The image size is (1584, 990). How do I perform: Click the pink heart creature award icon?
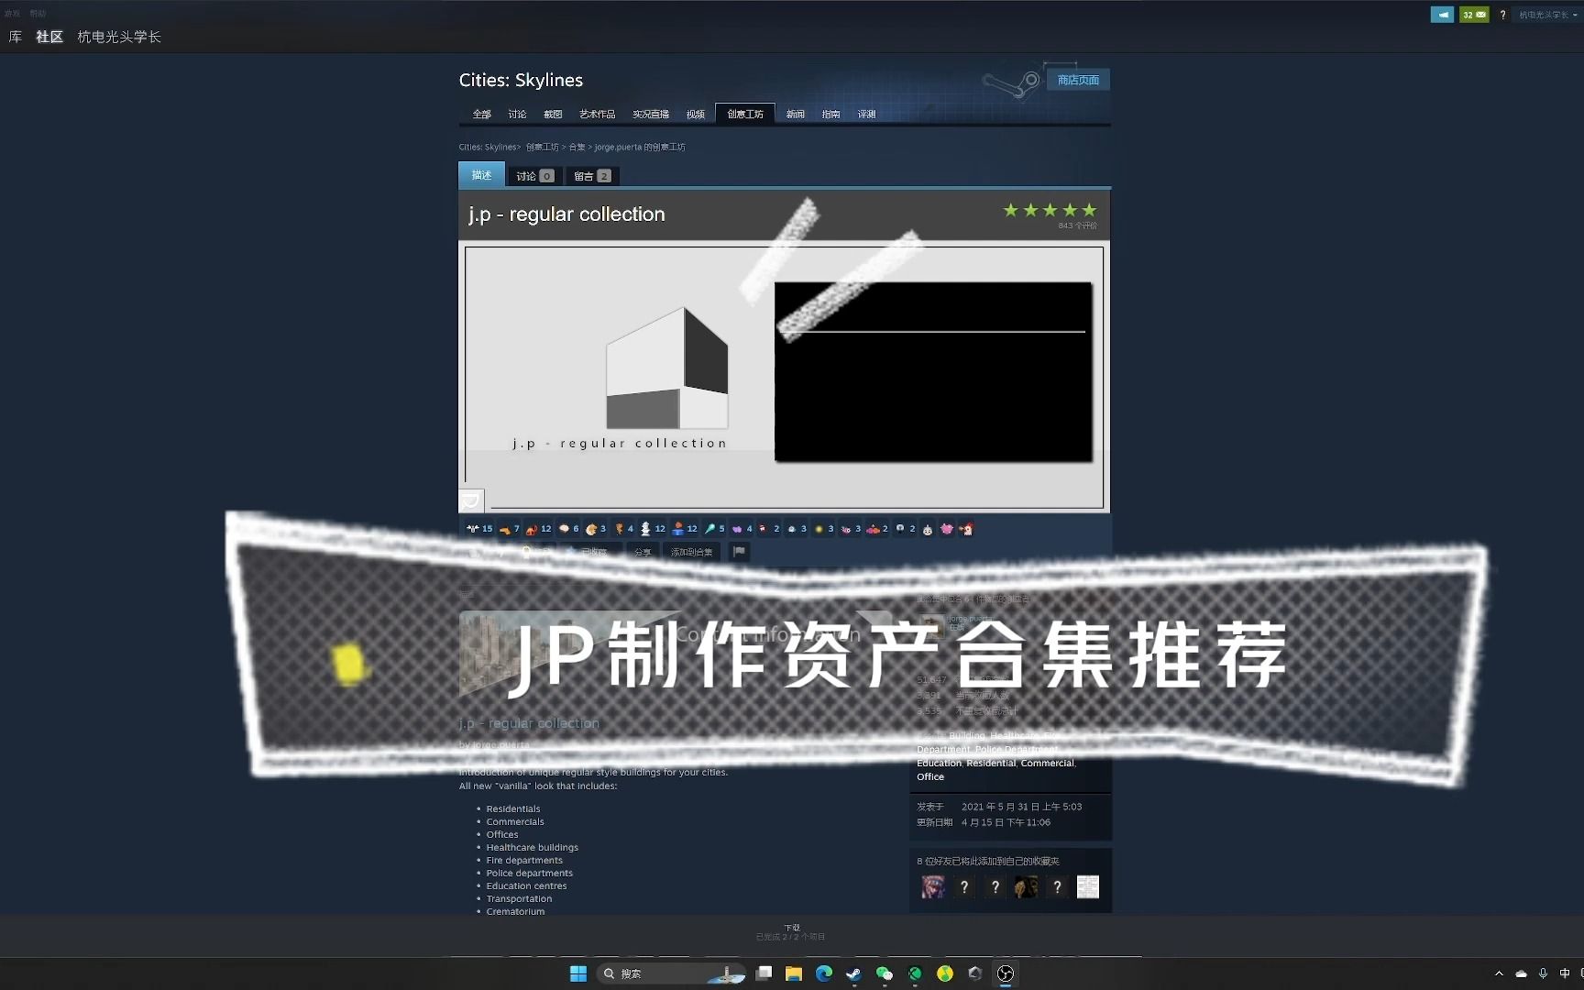[947, 529]
